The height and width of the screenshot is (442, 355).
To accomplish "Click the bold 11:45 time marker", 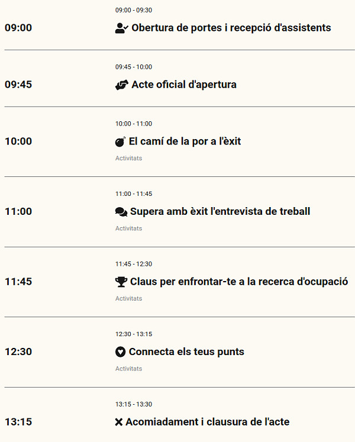I will 18,282.
